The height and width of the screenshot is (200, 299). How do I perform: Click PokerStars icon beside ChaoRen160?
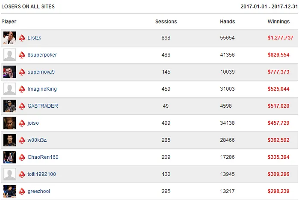22,157
